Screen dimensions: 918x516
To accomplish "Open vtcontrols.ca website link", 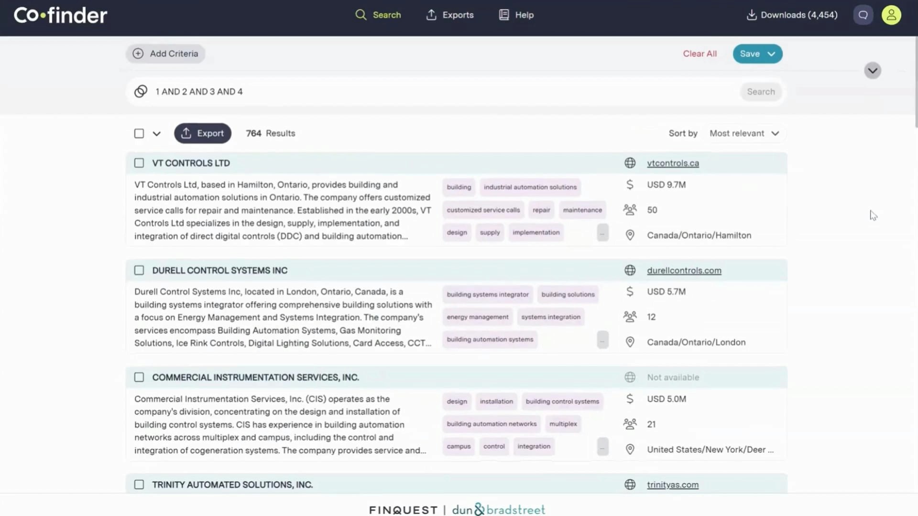I will click(673, 163).
